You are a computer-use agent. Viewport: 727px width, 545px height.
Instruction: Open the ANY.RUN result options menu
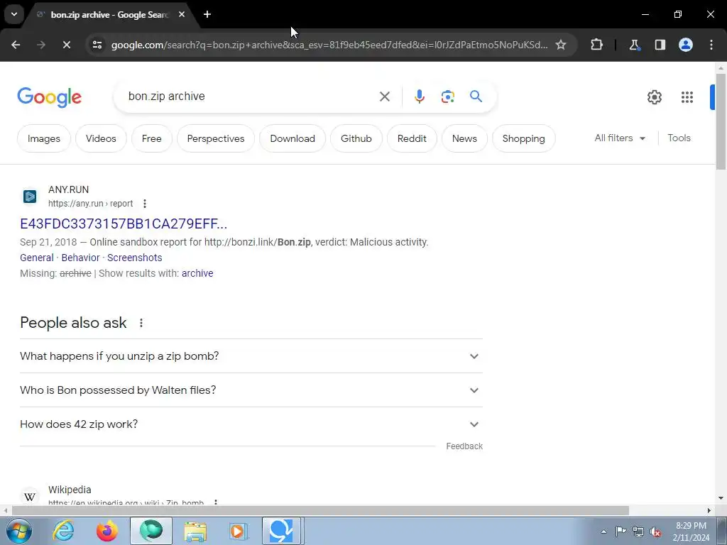145,204
